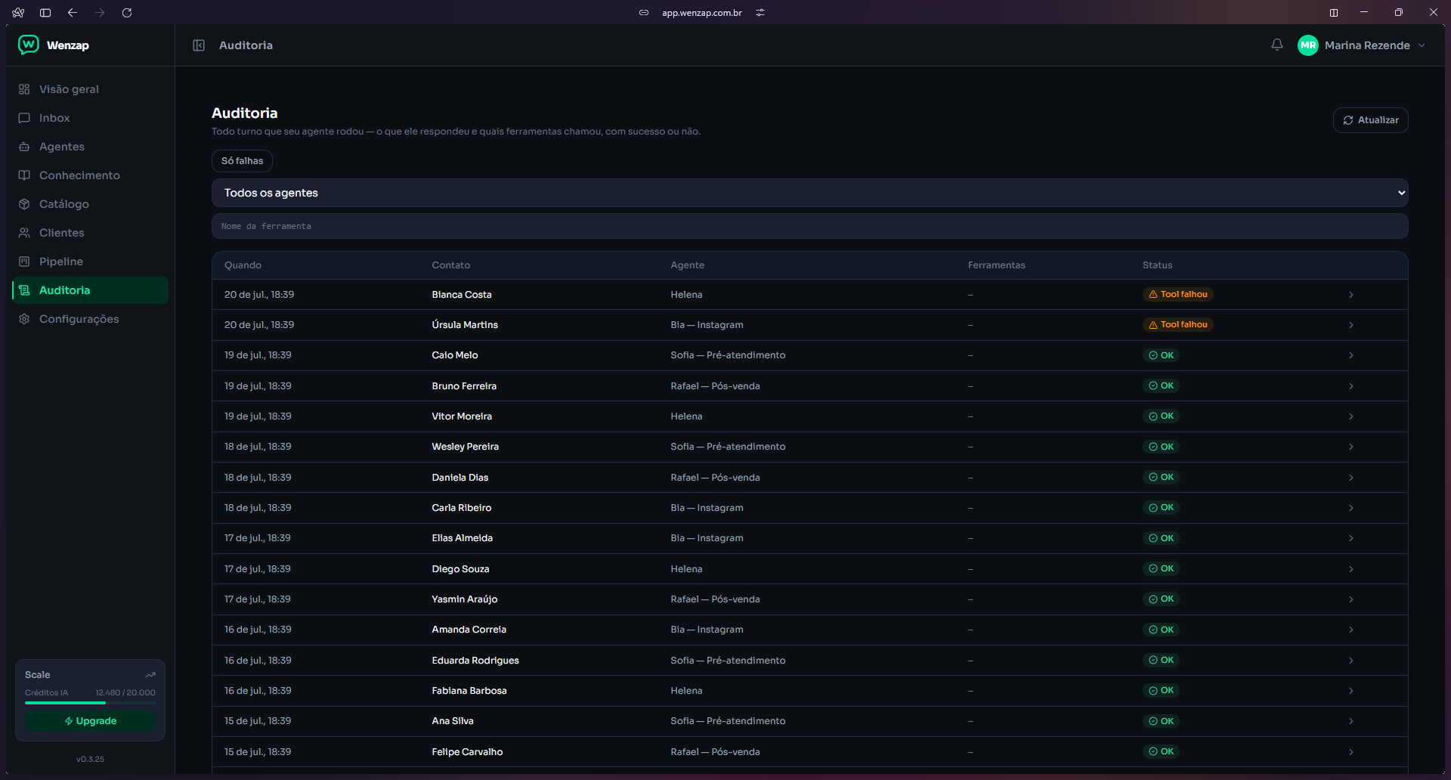Click the MR user avatar
The height and width of the screenshot is (780, 1451).
tap(1308, 45)
